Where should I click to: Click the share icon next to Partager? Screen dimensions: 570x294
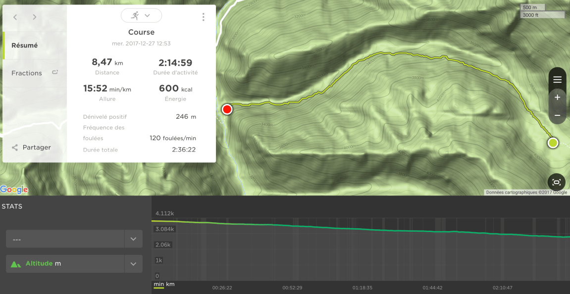click(x=15, y=147)
